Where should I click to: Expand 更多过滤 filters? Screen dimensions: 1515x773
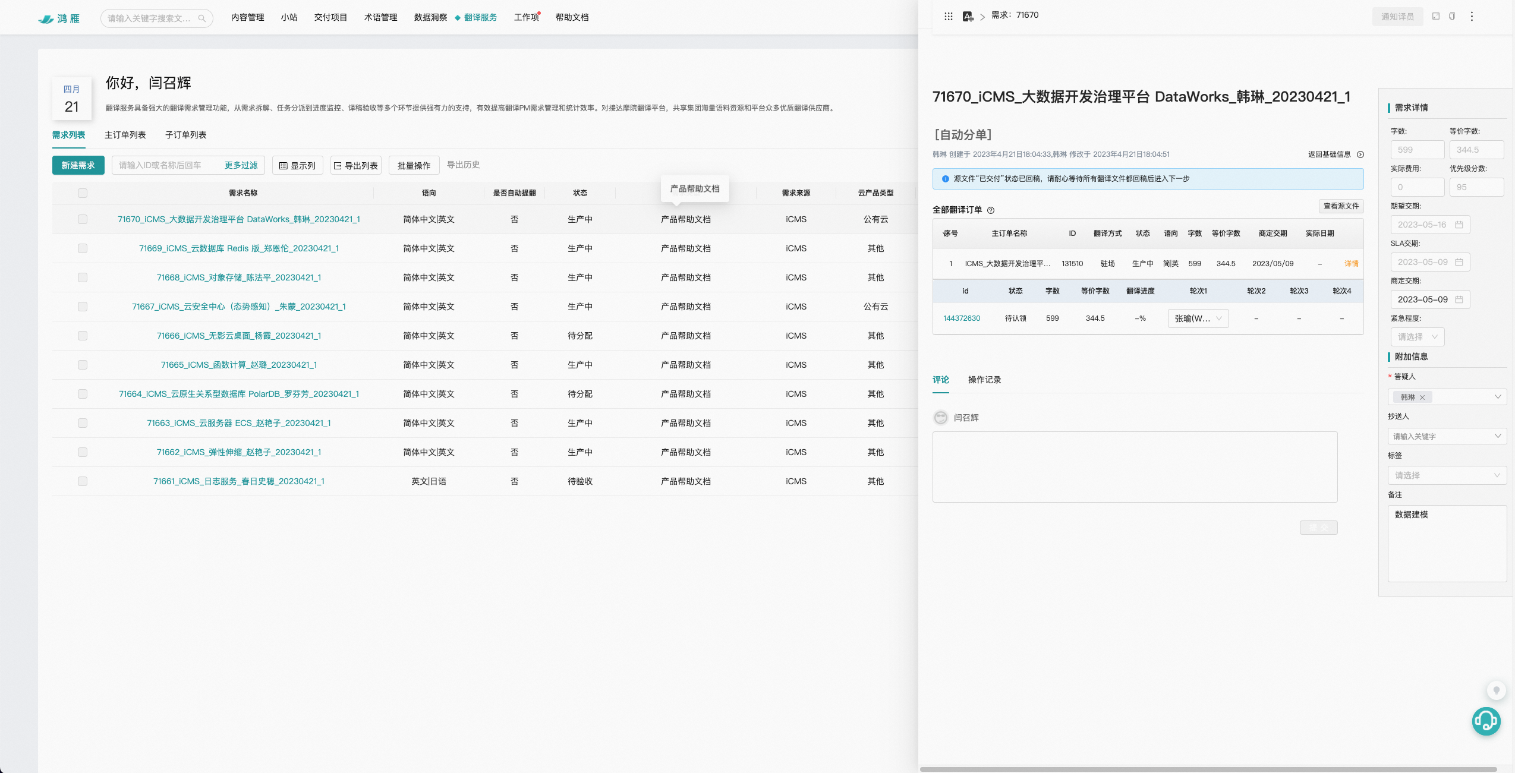[241, 165]
